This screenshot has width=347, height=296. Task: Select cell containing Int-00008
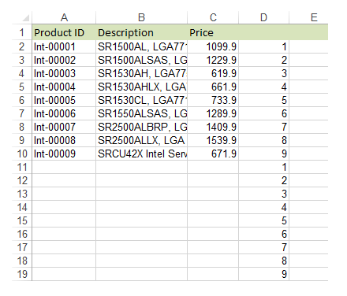(64, 140)
